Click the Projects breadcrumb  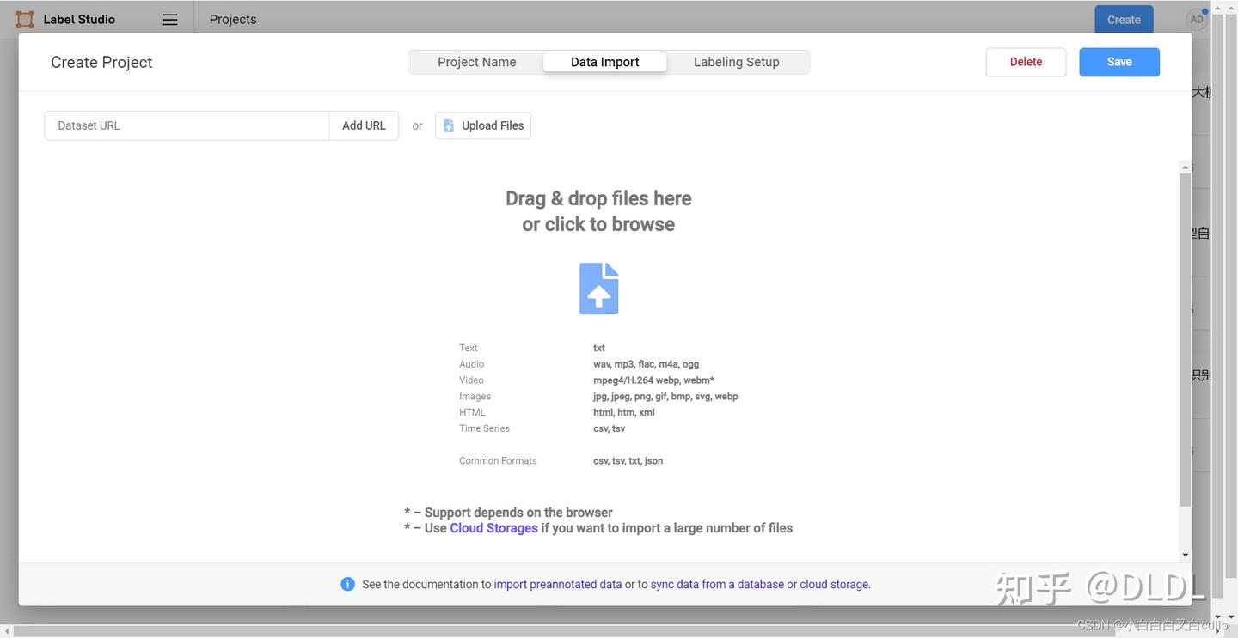point(233,19)
